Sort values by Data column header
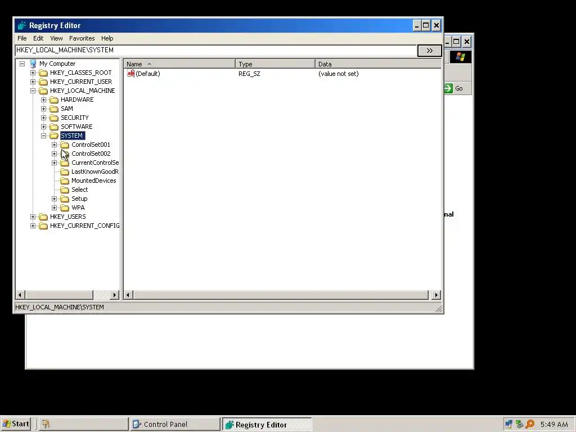 [x=379, y=64]
